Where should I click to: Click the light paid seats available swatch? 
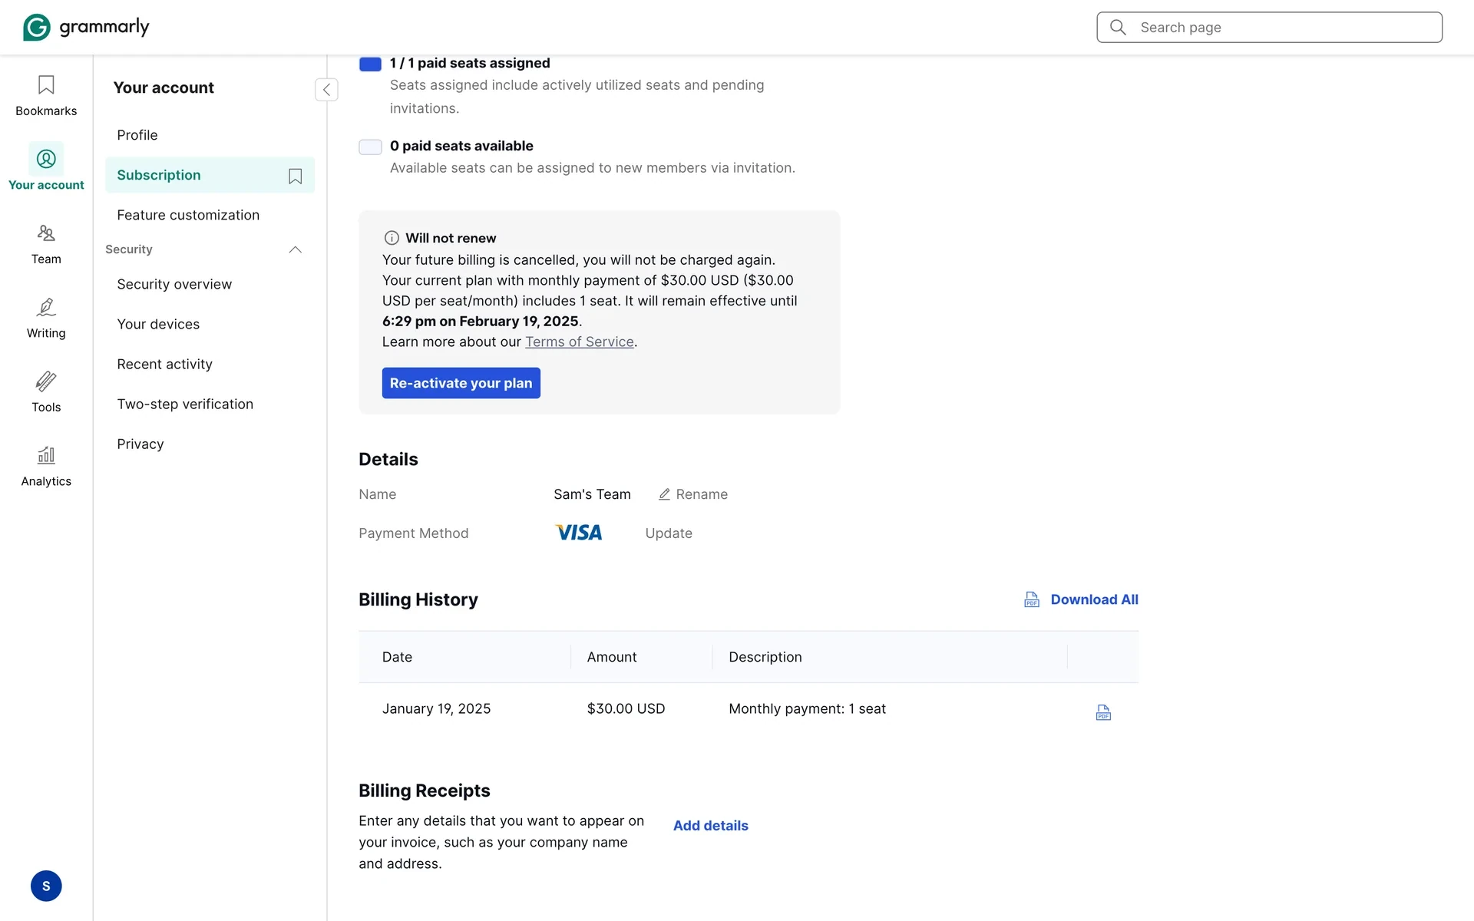click(x=370, y=147)
